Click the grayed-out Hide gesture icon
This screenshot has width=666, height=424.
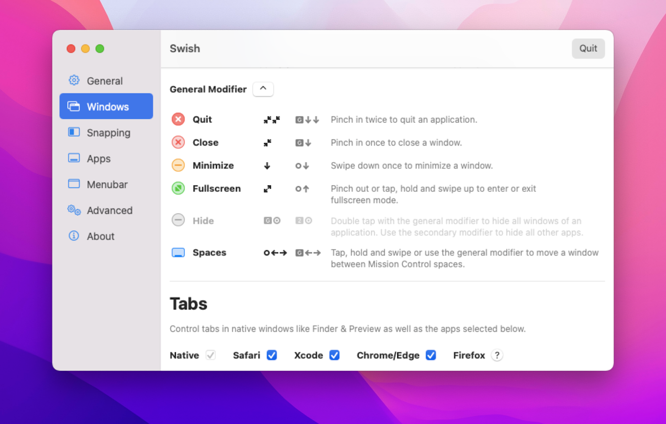coord(178,220)
